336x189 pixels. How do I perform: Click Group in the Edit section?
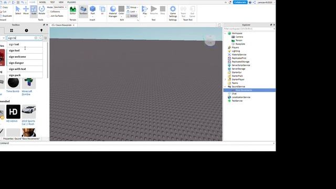tap(132, 7)
